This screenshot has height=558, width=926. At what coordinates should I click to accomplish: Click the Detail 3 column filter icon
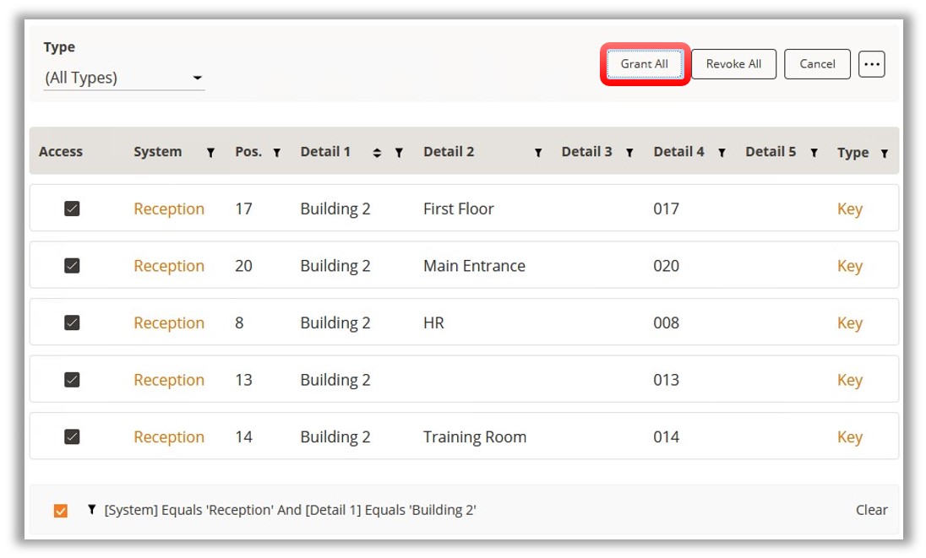point(629,153)
